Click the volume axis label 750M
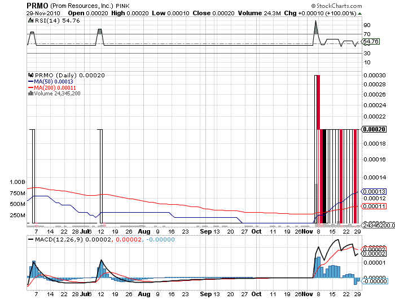The image size is (395, 299). 17,193
